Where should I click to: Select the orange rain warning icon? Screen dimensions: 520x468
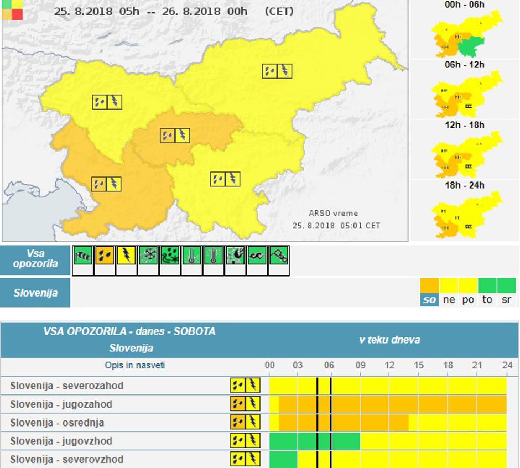coord(104,256)
